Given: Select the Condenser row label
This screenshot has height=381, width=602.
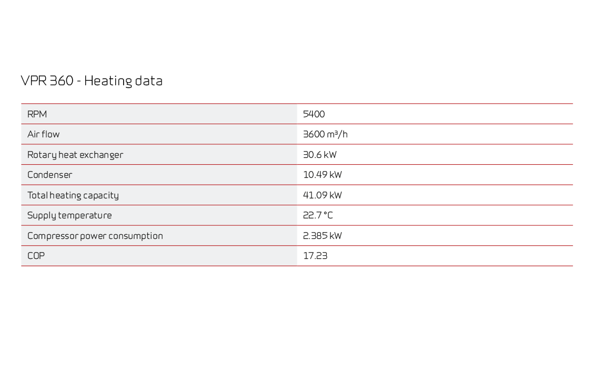Looking at the screenshot, I should pyautogui.click(x=49, y=175).
